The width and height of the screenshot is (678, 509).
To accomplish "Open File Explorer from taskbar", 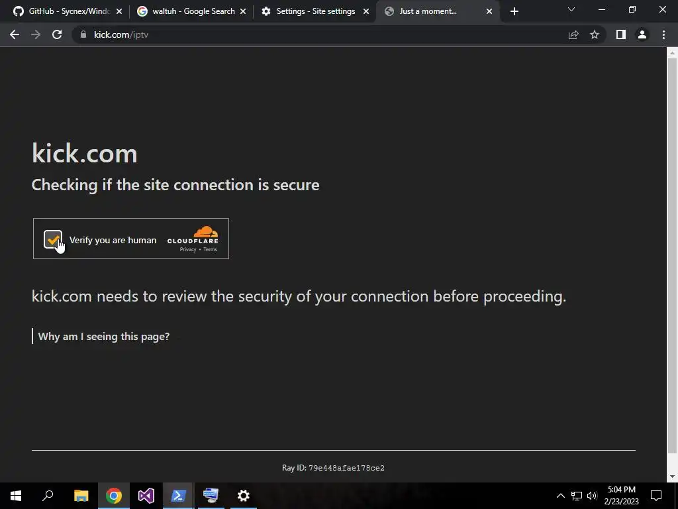I will point(81,496).
